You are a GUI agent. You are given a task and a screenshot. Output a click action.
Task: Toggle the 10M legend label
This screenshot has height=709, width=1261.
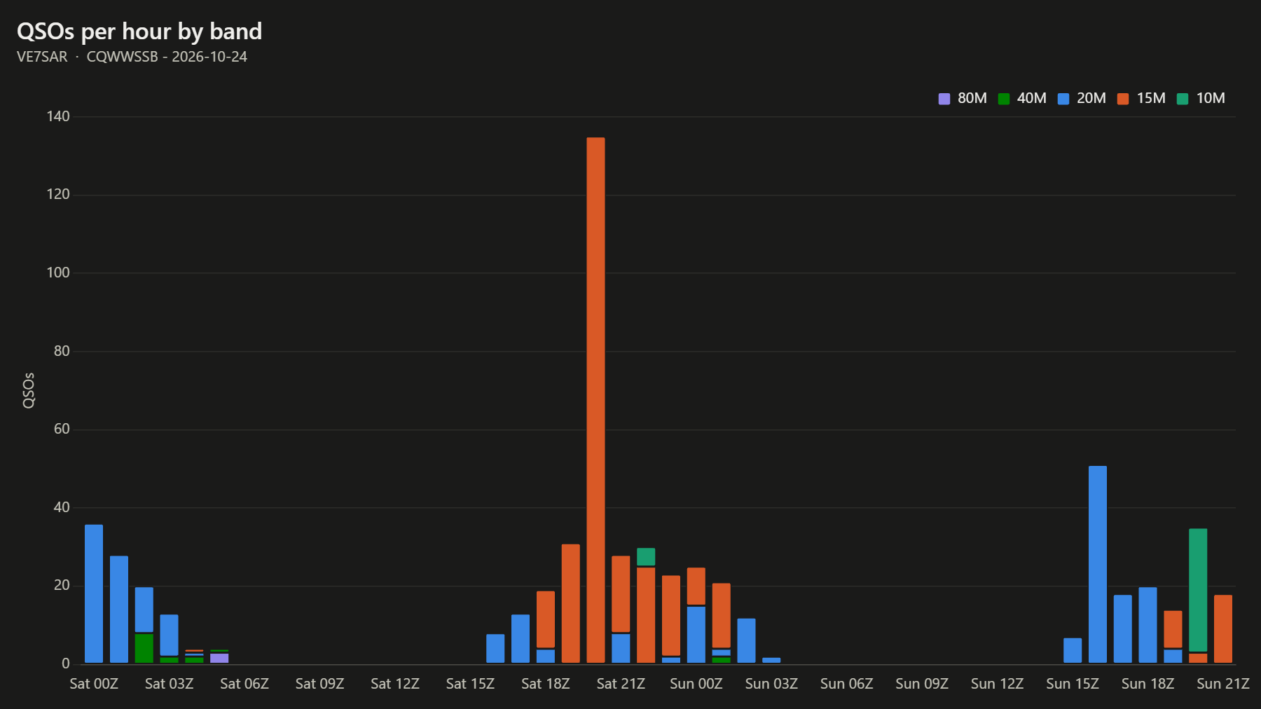[x=1211, y=99]
